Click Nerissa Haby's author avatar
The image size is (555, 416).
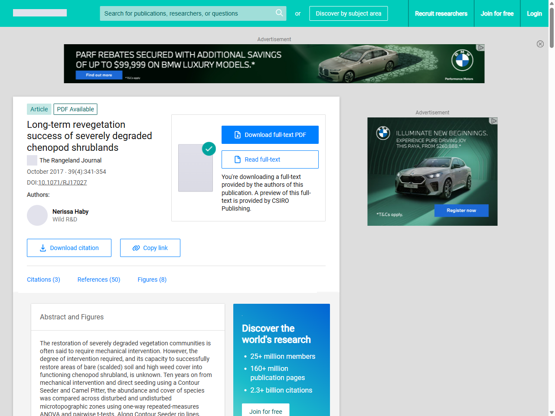(x=37, y=215)
